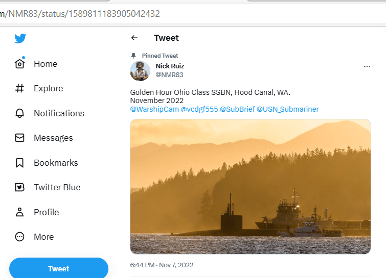Open the Explore hashtag icon
The height and width of the screenshot is (278, 386).
click(20, 88)
